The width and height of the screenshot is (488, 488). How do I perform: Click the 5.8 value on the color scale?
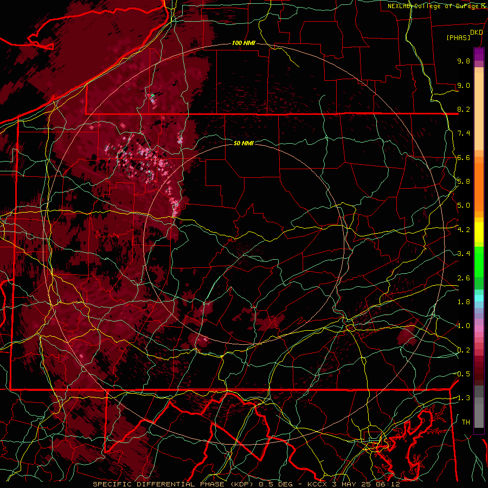coord(464,182)
